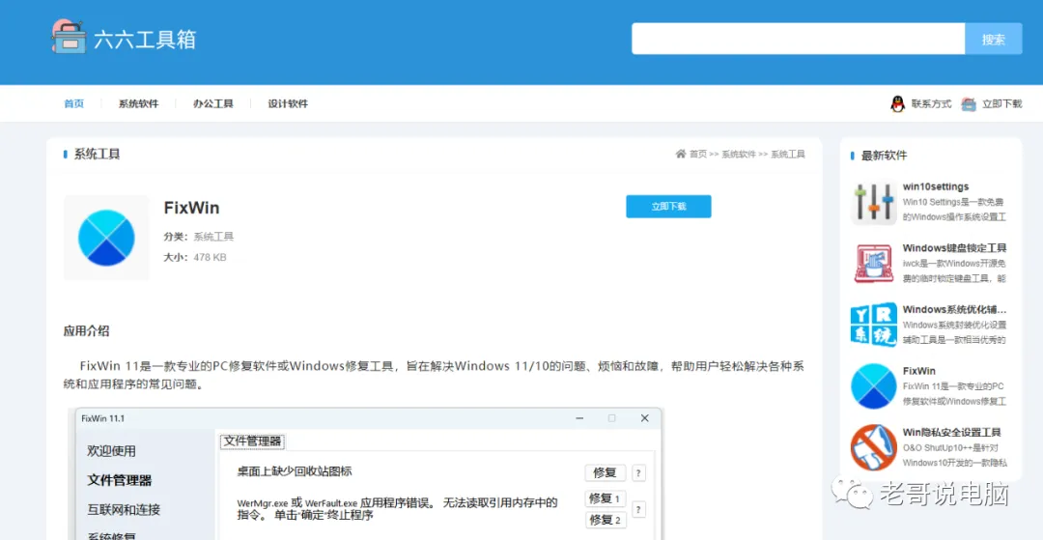Image resolution: width=1043 pixels, height=540 pixels.
Task: Open the Win隐私安全设置工具 link
Action: [952, 432]
